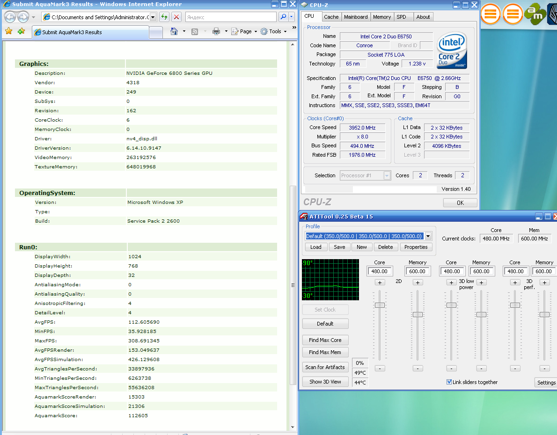
Task: Click the RSS feeds icon in IE
Action: [195, 32]
